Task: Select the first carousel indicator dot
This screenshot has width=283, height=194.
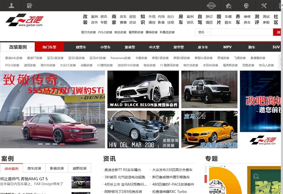Action: pyautogui.click(x=40, y=144)
